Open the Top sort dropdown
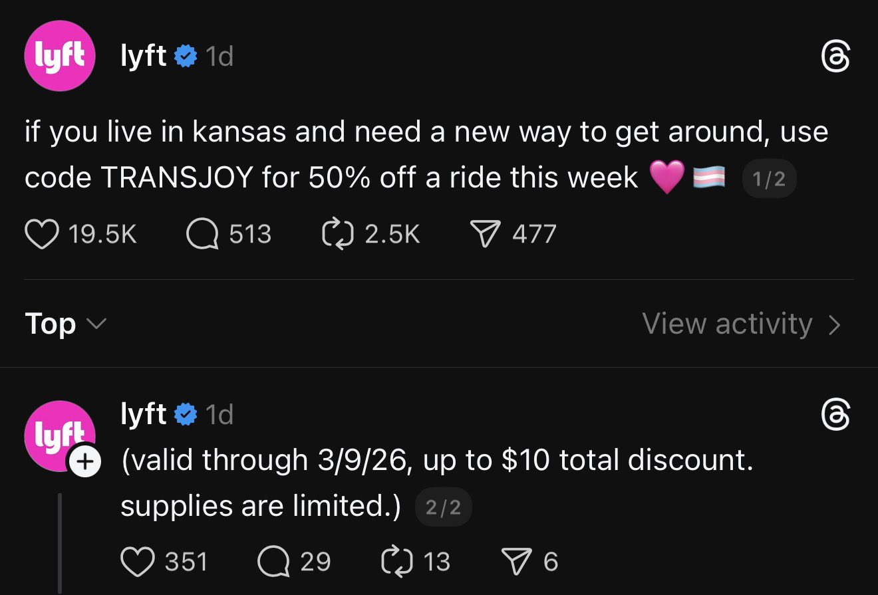Viewport: 878px width, 595px height. click(x=65, y=324)
